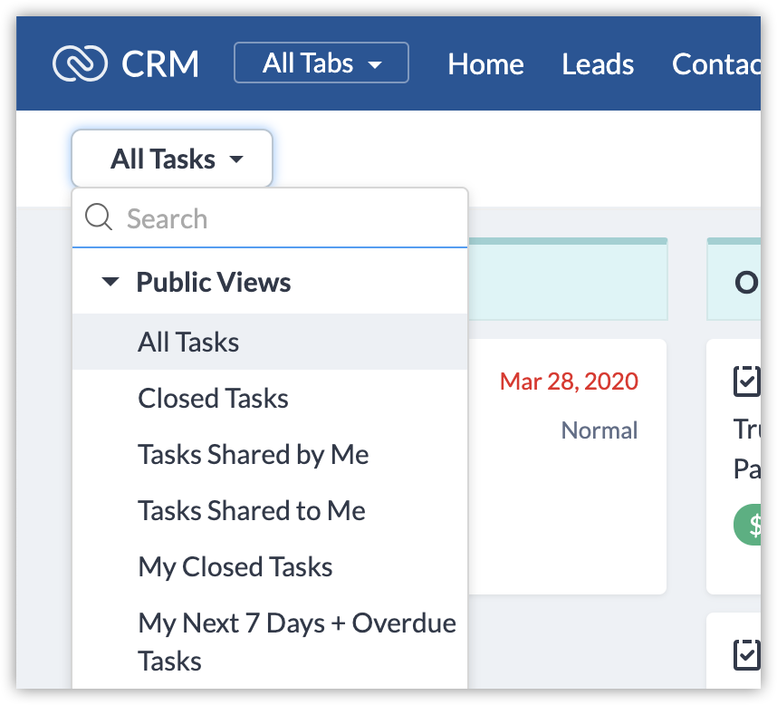This screenshot has width=777, height=705.
Task: Click the CRM chain-link logo icon
Action: click(81, 63)
